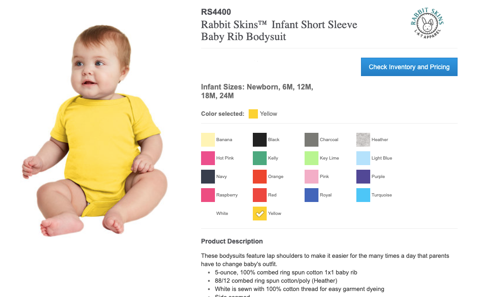Select the Kelly green swatch
Image resolution: width=489 pixels, height=297 pixels.
260,158
